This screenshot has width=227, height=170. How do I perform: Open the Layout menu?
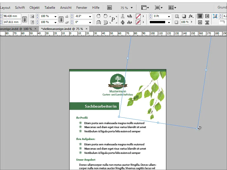click(x=5, y=8)
